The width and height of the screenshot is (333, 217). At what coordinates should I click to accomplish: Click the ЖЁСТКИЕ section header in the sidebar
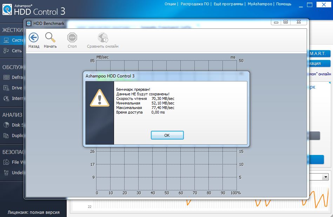point(13,30)
